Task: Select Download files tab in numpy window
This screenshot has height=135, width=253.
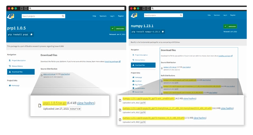Action: [143, 65]
